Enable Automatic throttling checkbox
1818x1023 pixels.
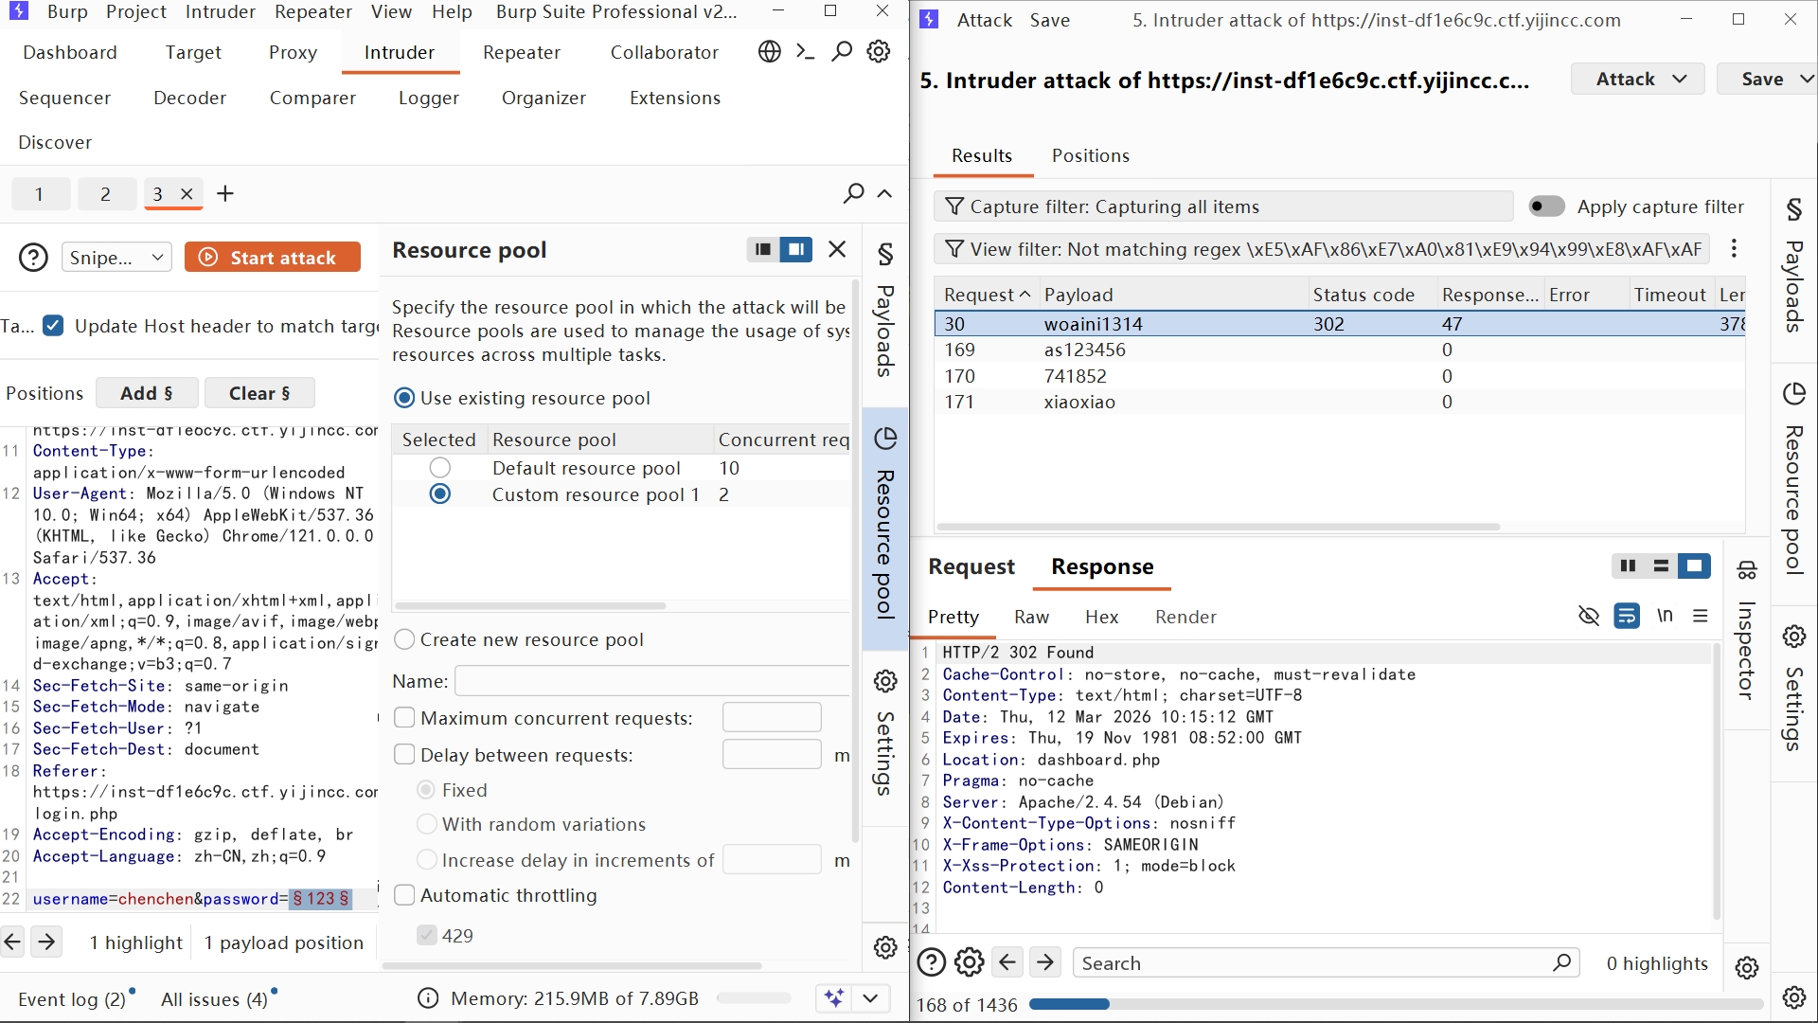click(404, 895)
